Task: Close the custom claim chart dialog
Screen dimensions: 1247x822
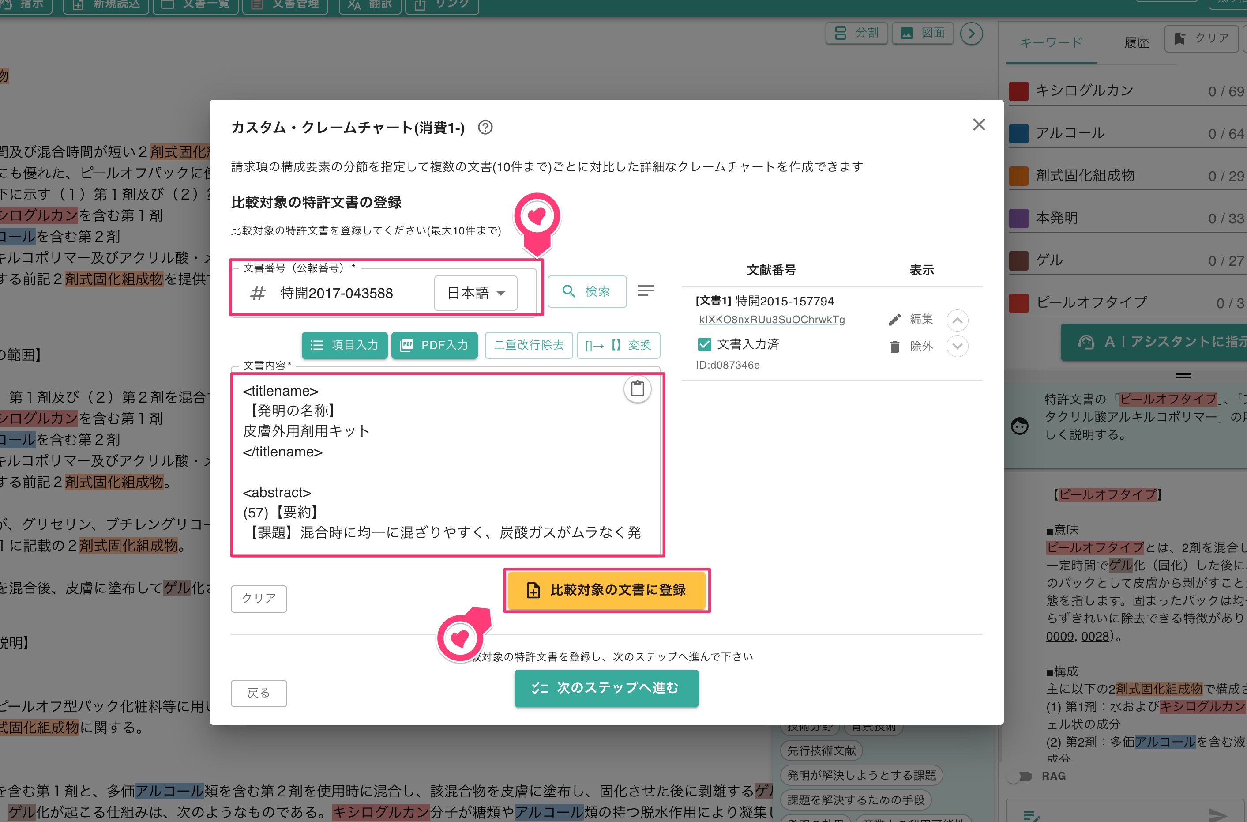Action: [x=978, y=124]
